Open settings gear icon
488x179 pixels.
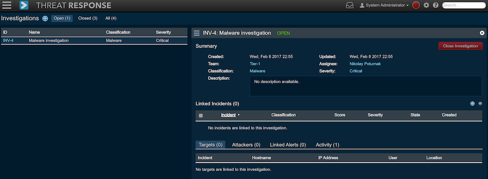427,5
